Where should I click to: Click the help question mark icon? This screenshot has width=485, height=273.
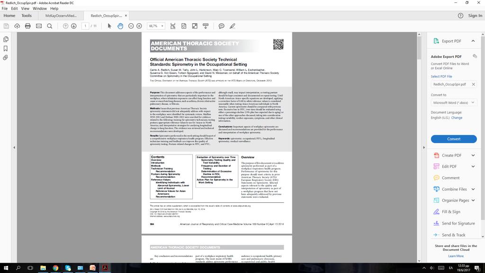[460, 16]
